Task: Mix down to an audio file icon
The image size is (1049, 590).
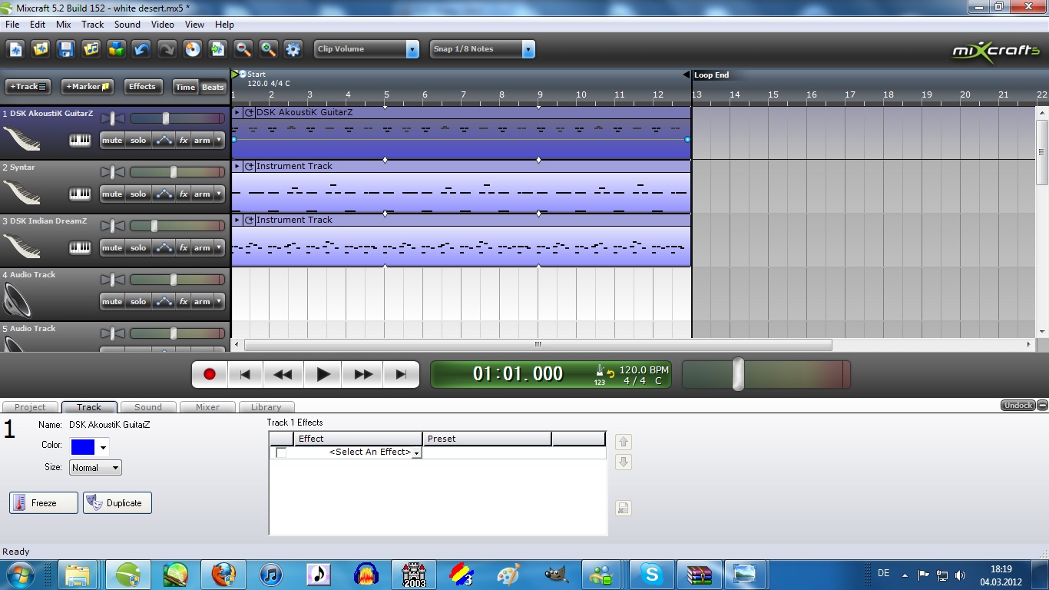Action: pyautogui.click(x=218, y=49)
